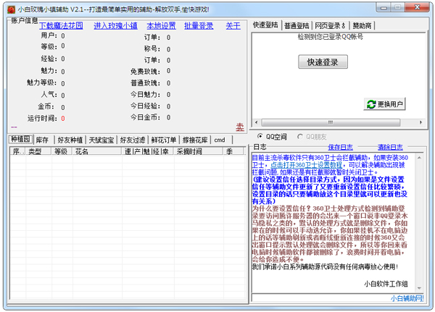435x312 pixels.
Task: Click the 序 column header
Action: pos(18,151)
